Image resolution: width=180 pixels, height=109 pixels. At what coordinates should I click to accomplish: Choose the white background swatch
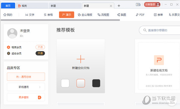coord(65,83)
